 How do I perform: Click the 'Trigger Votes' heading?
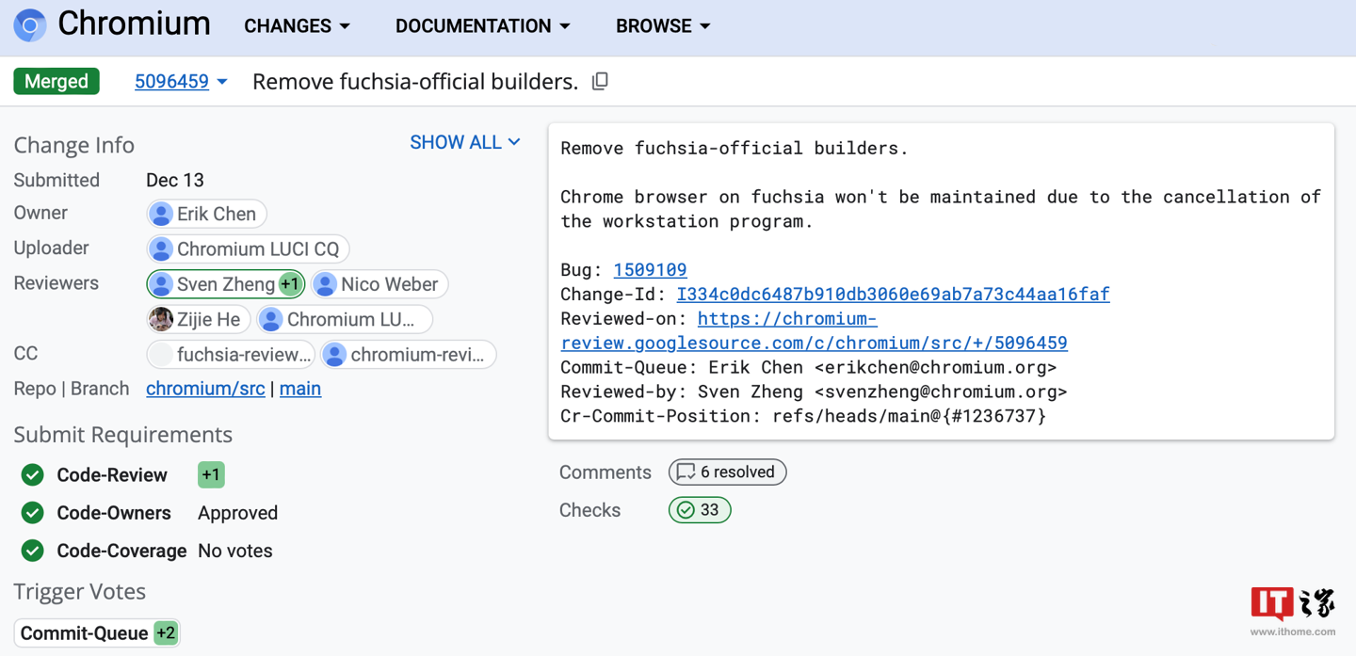[80, 592]
